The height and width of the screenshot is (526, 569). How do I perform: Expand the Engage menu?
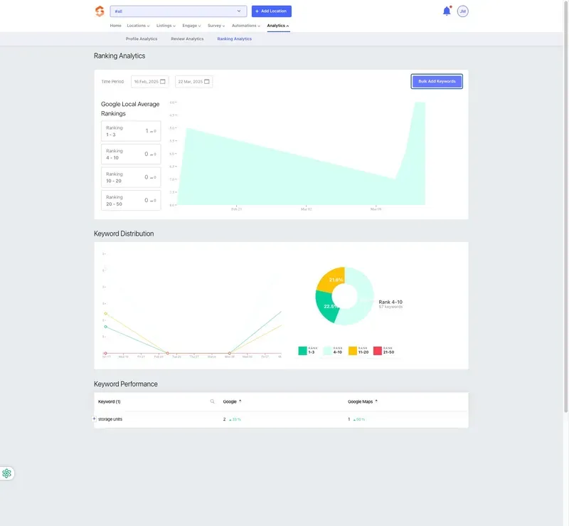(x=191, y=26)
